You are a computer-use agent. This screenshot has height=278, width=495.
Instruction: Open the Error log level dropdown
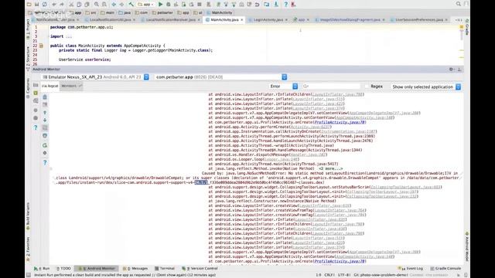click(x=284, y=86)
